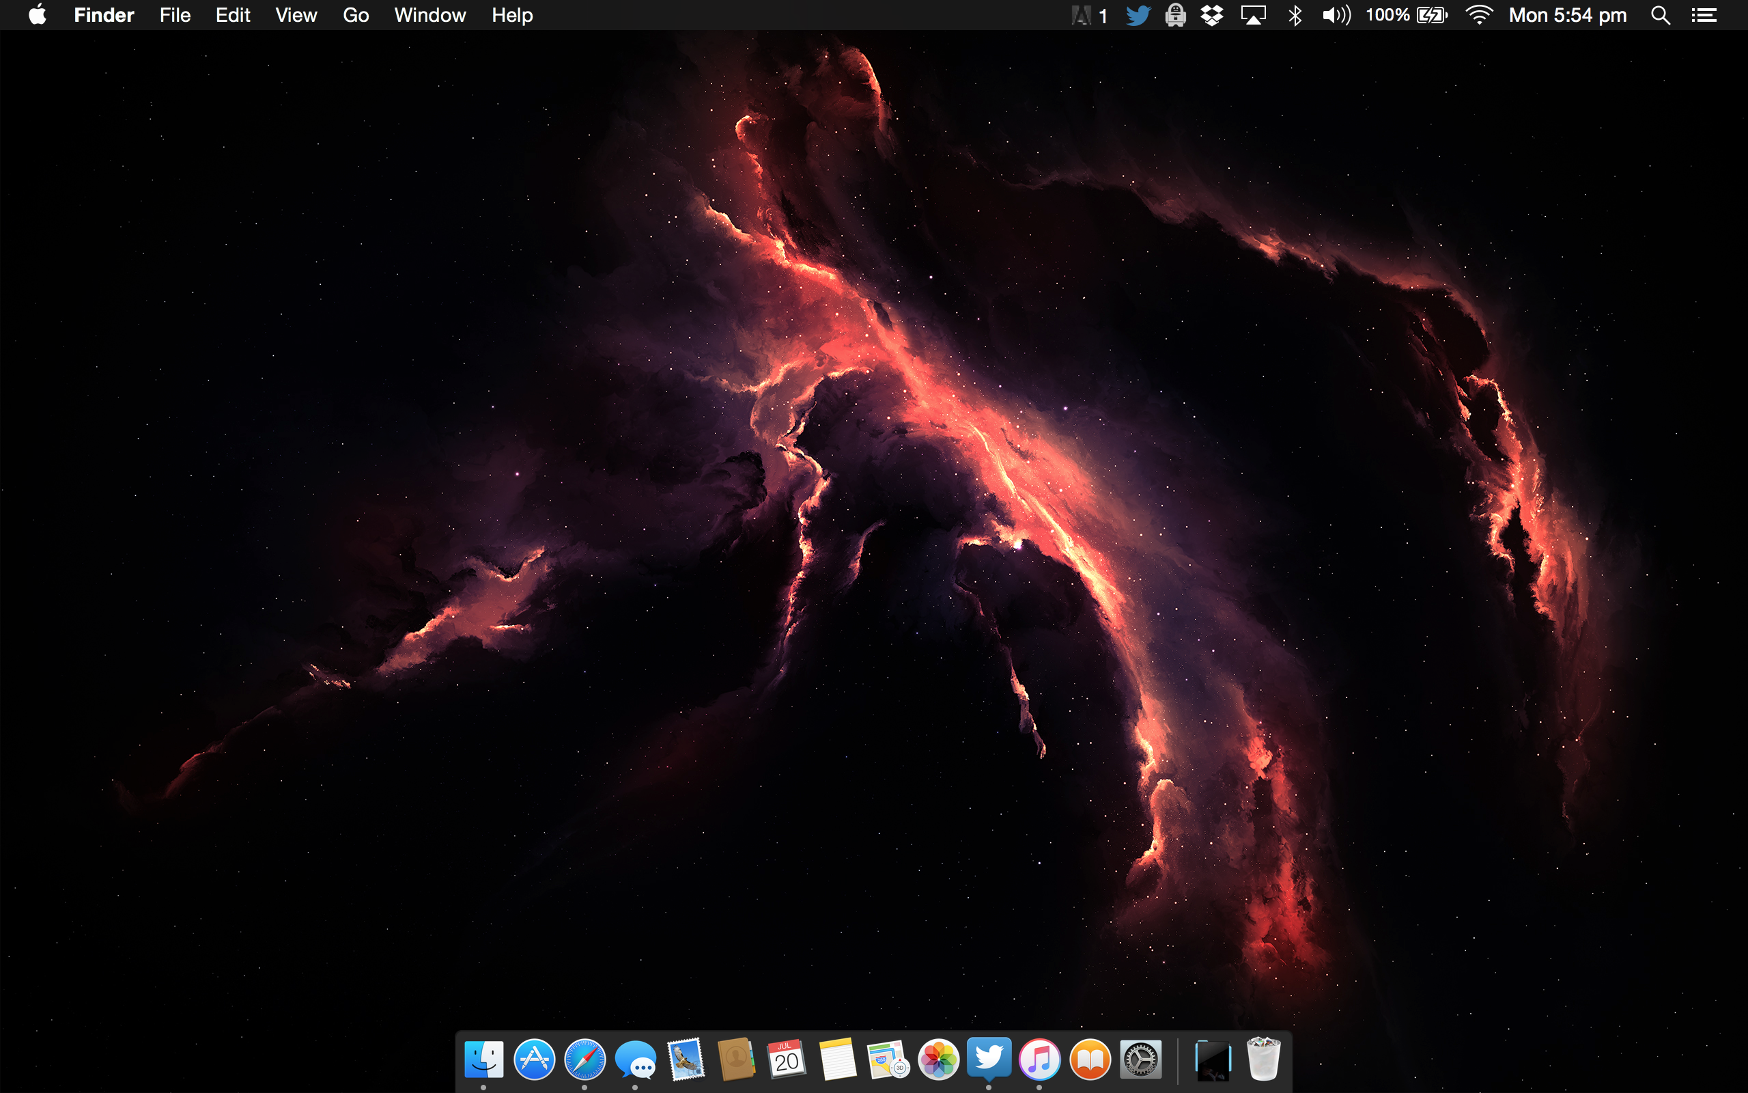The width and height of the screenshot is (1748, 1093).
Task: Open Dropbox menu bar icon
Action: click(1212, 15)
